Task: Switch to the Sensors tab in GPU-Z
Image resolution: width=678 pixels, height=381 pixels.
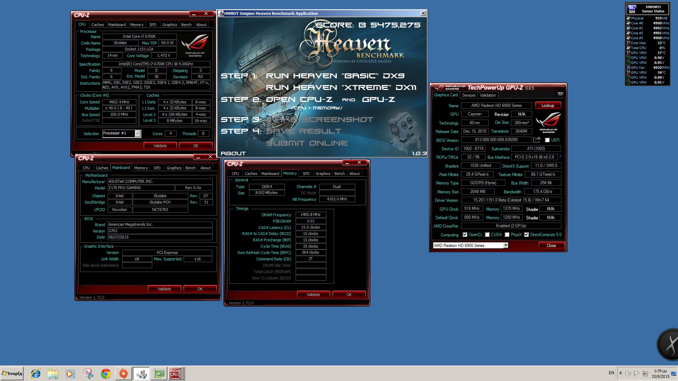Action: click(x=469, y=95)
